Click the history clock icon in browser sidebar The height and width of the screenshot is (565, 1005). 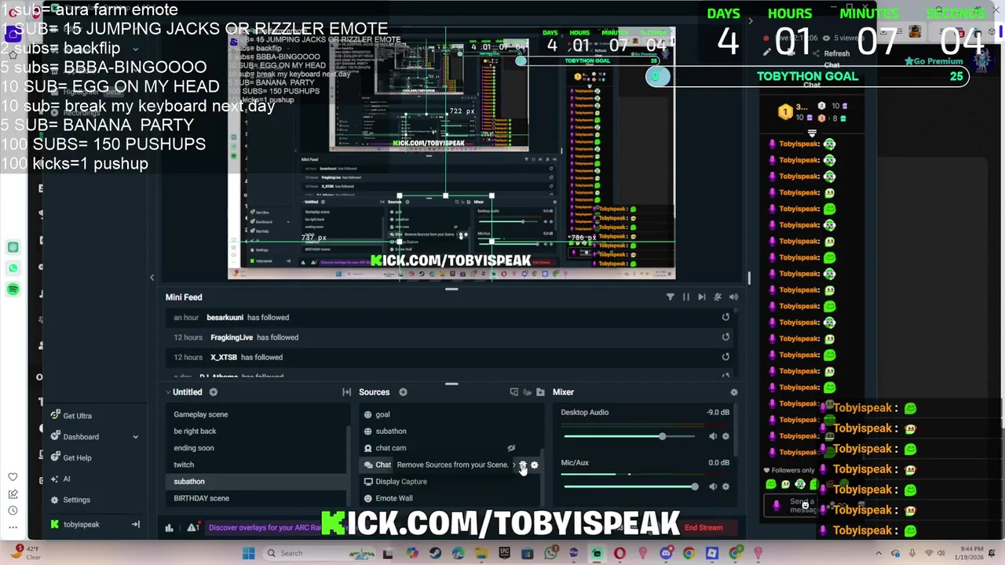point(13,511)
